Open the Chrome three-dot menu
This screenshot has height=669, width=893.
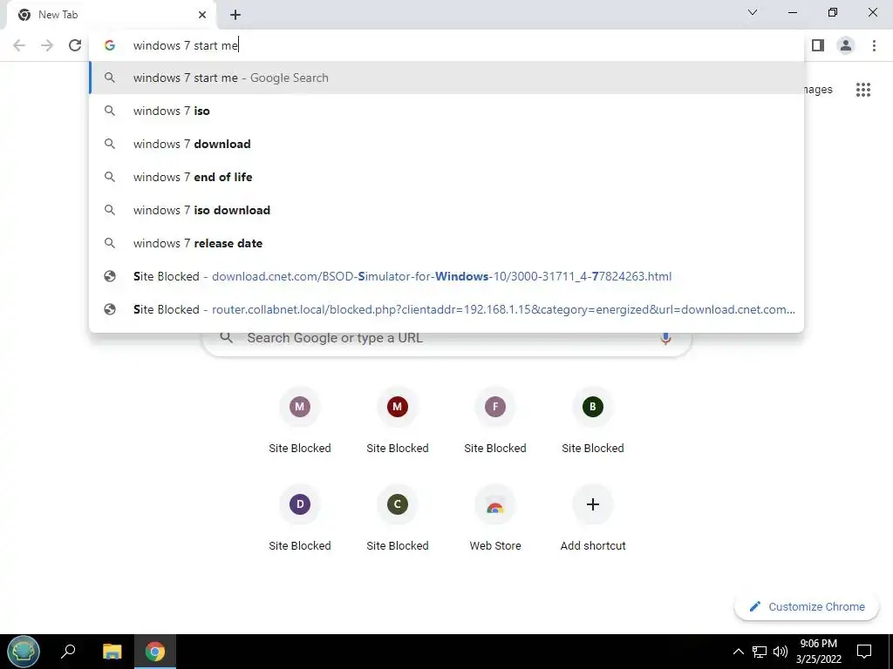(x=874, y=45)
